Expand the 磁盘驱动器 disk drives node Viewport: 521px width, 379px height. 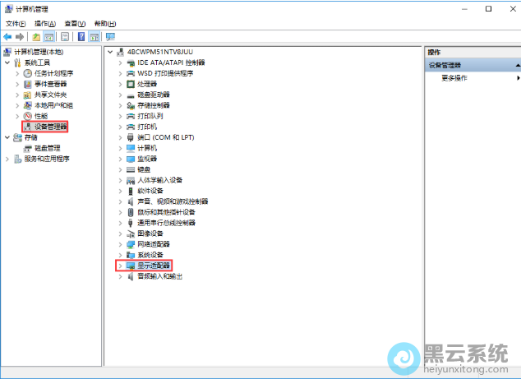(120, 95)
